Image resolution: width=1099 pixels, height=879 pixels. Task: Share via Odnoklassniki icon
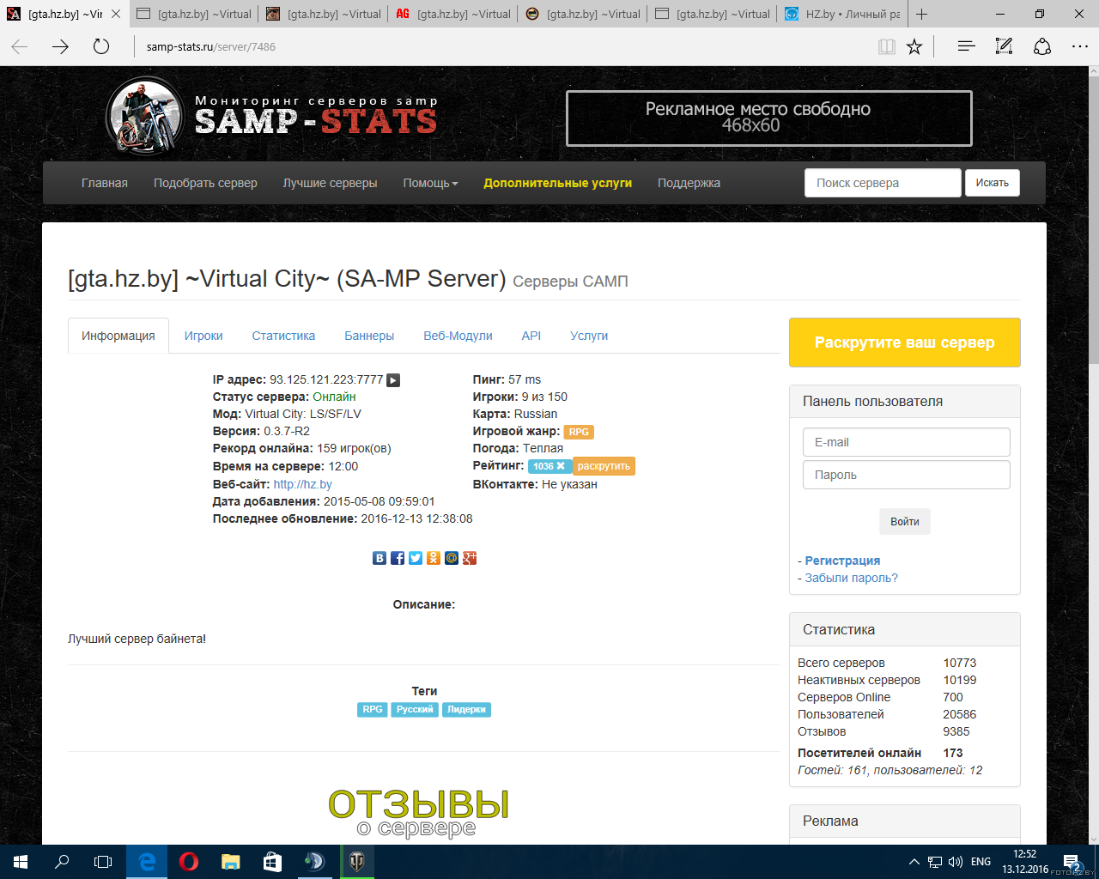click(434, 558)
